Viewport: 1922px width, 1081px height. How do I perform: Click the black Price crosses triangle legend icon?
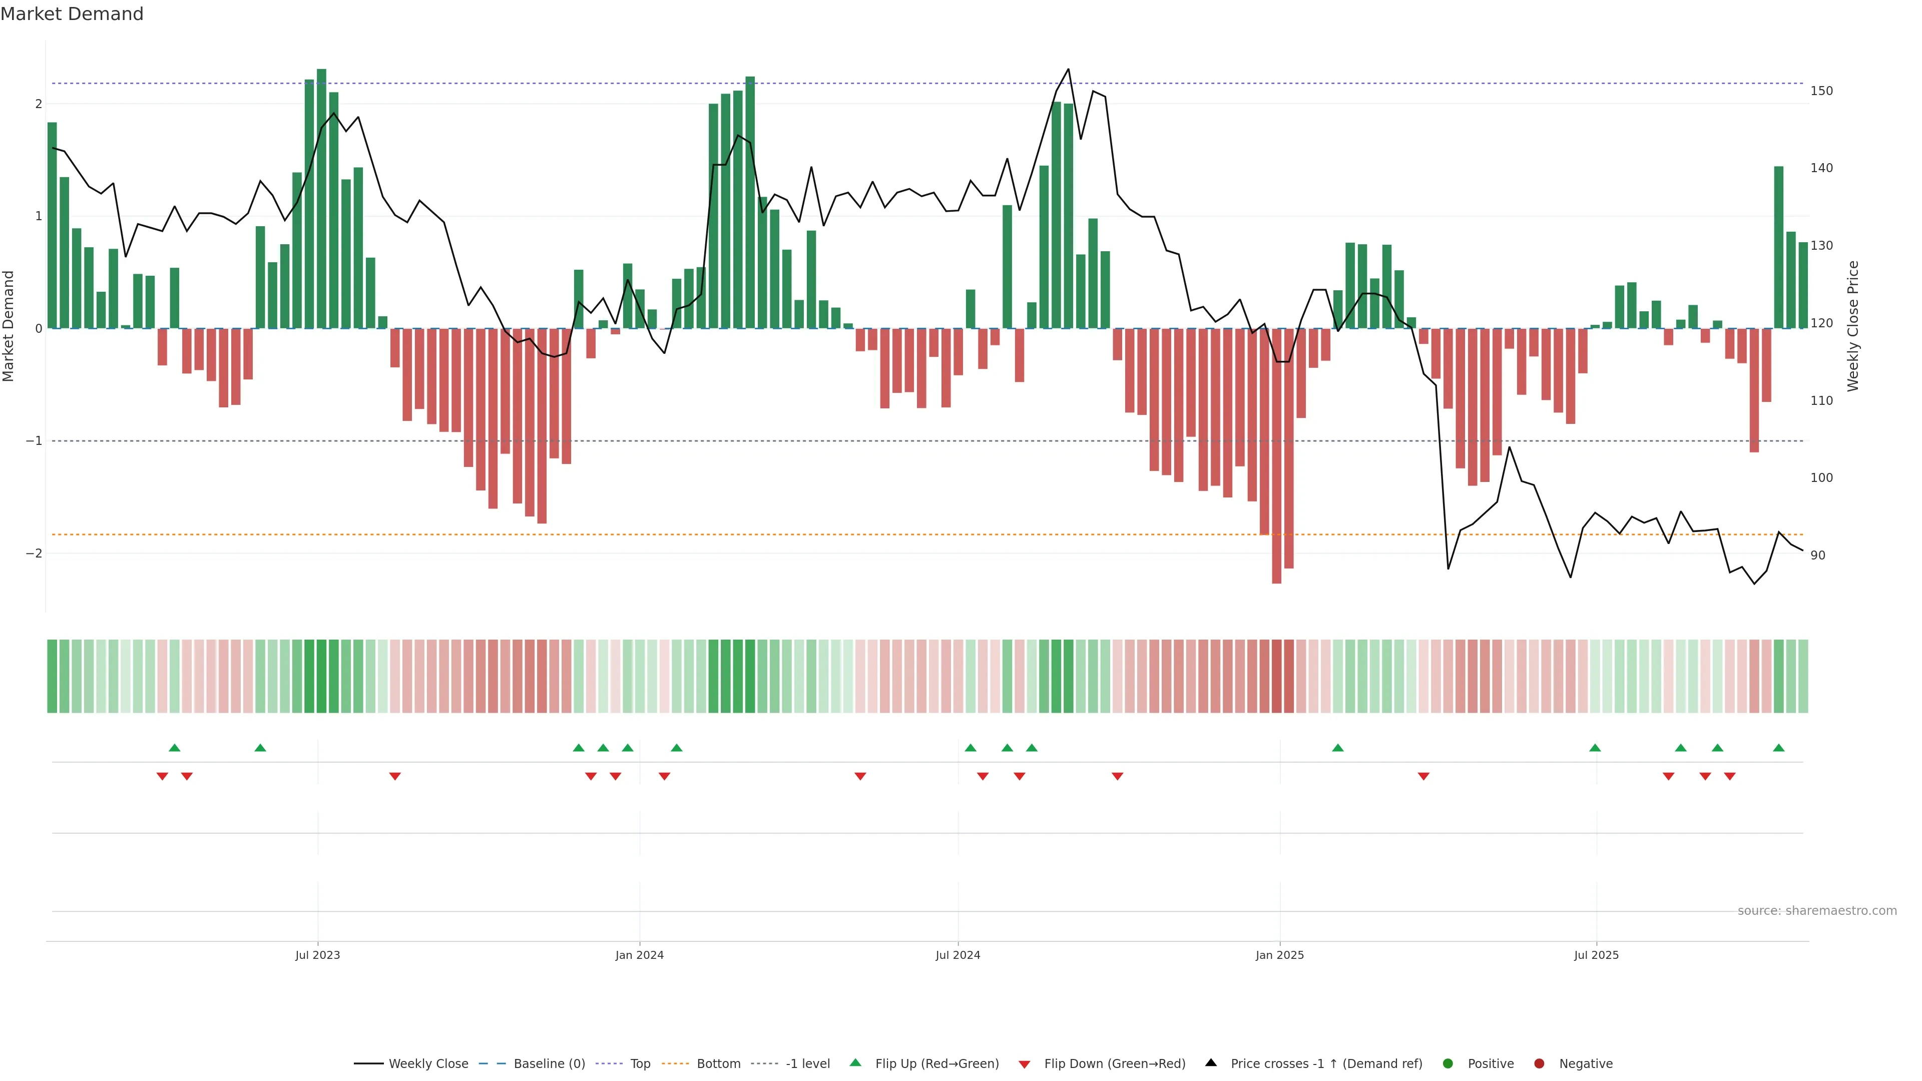(x=1211, y=1062)
